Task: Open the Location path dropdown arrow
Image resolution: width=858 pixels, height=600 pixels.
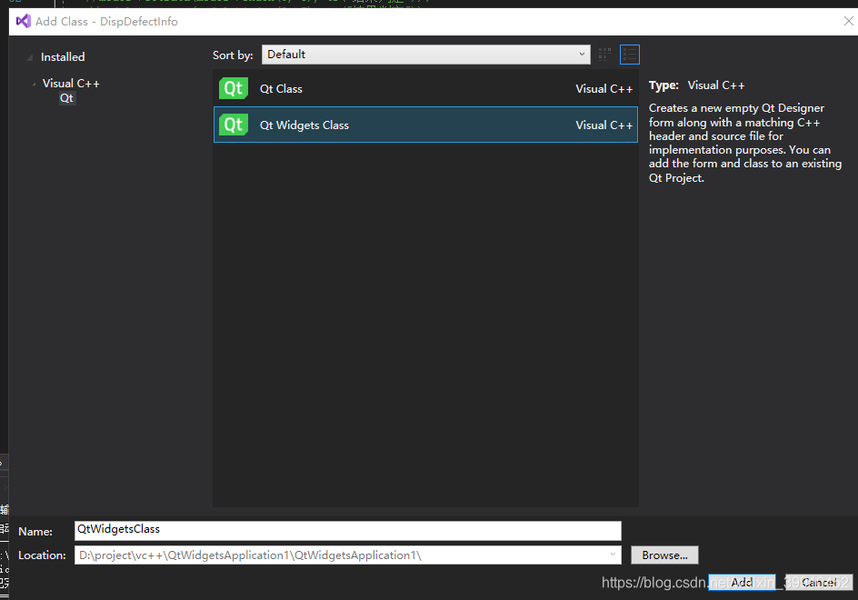Action: [x=613, y=555]
